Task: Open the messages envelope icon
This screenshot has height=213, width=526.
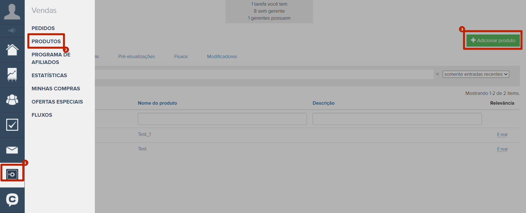Action: tap(12, 150)
